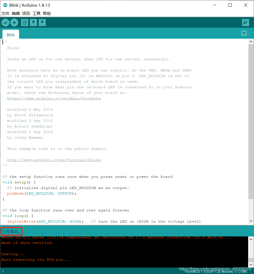Screen dimensions: 254x274
Task: Click the console scrollbar down arrow
Action: [251, 265]
